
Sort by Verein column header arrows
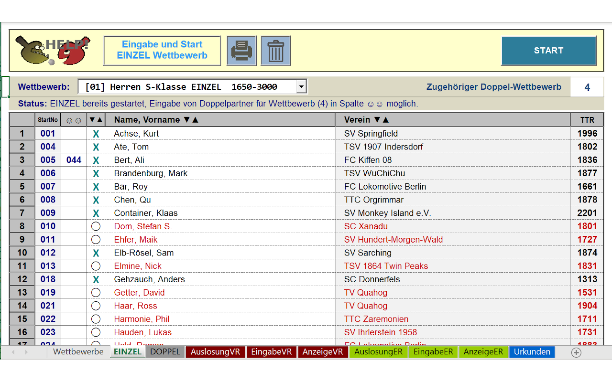pos(381,120)
